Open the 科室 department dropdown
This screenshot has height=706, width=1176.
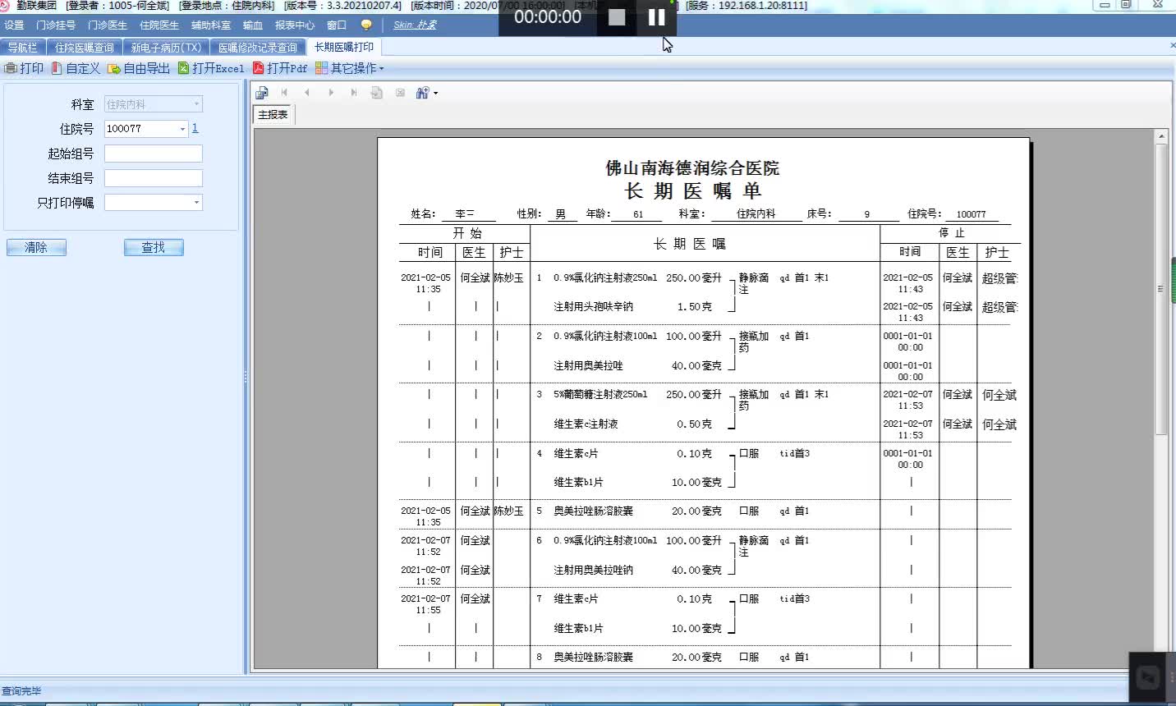click(196, 104)
